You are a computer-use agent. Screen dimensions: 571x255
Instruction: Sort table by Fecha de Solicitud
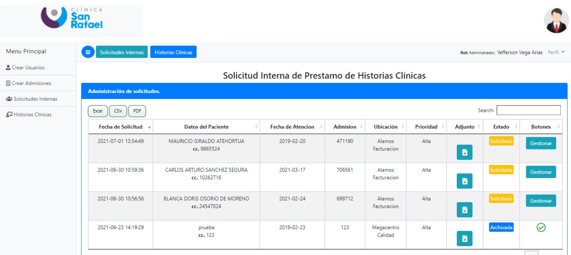120,127
